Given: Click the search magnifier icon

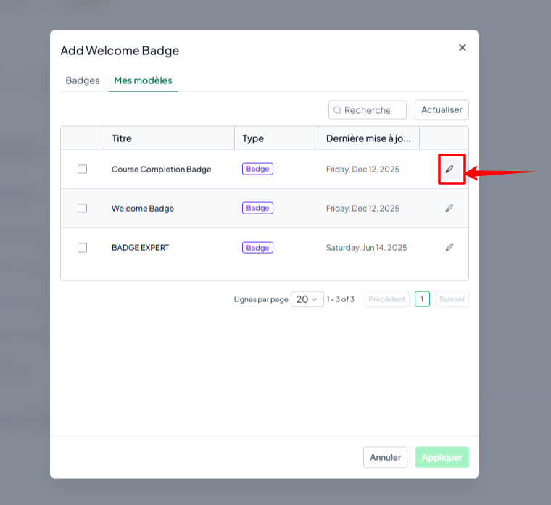Looking at the screenshot, I should (x=337, y=110).
